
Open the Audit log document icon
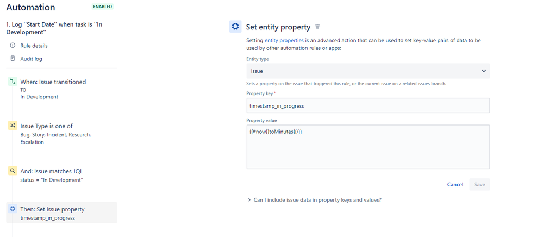tap(13, 59)
